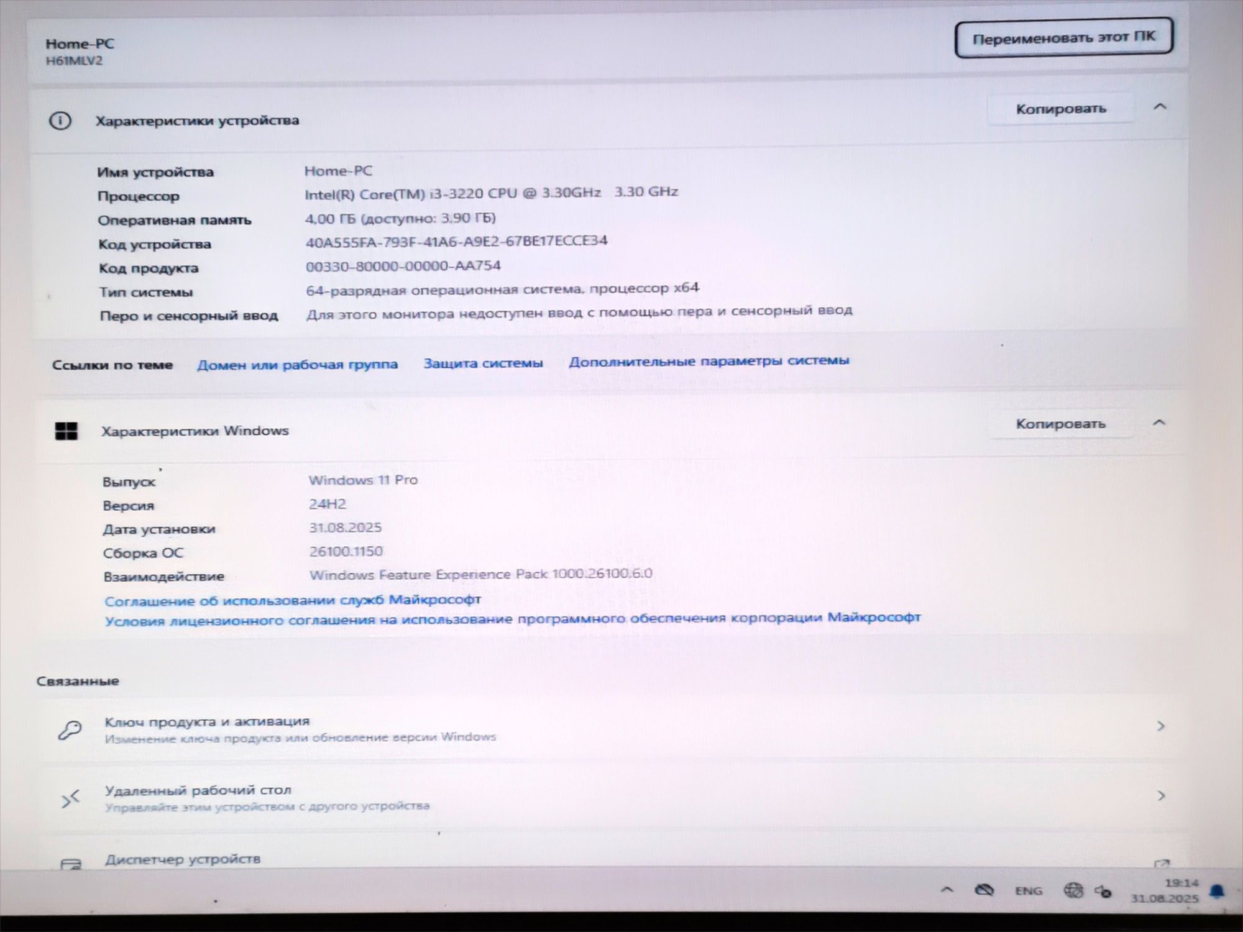Open the Домен или рабочая группа link
Screen dimensions: 1243x932
[298, 364]
